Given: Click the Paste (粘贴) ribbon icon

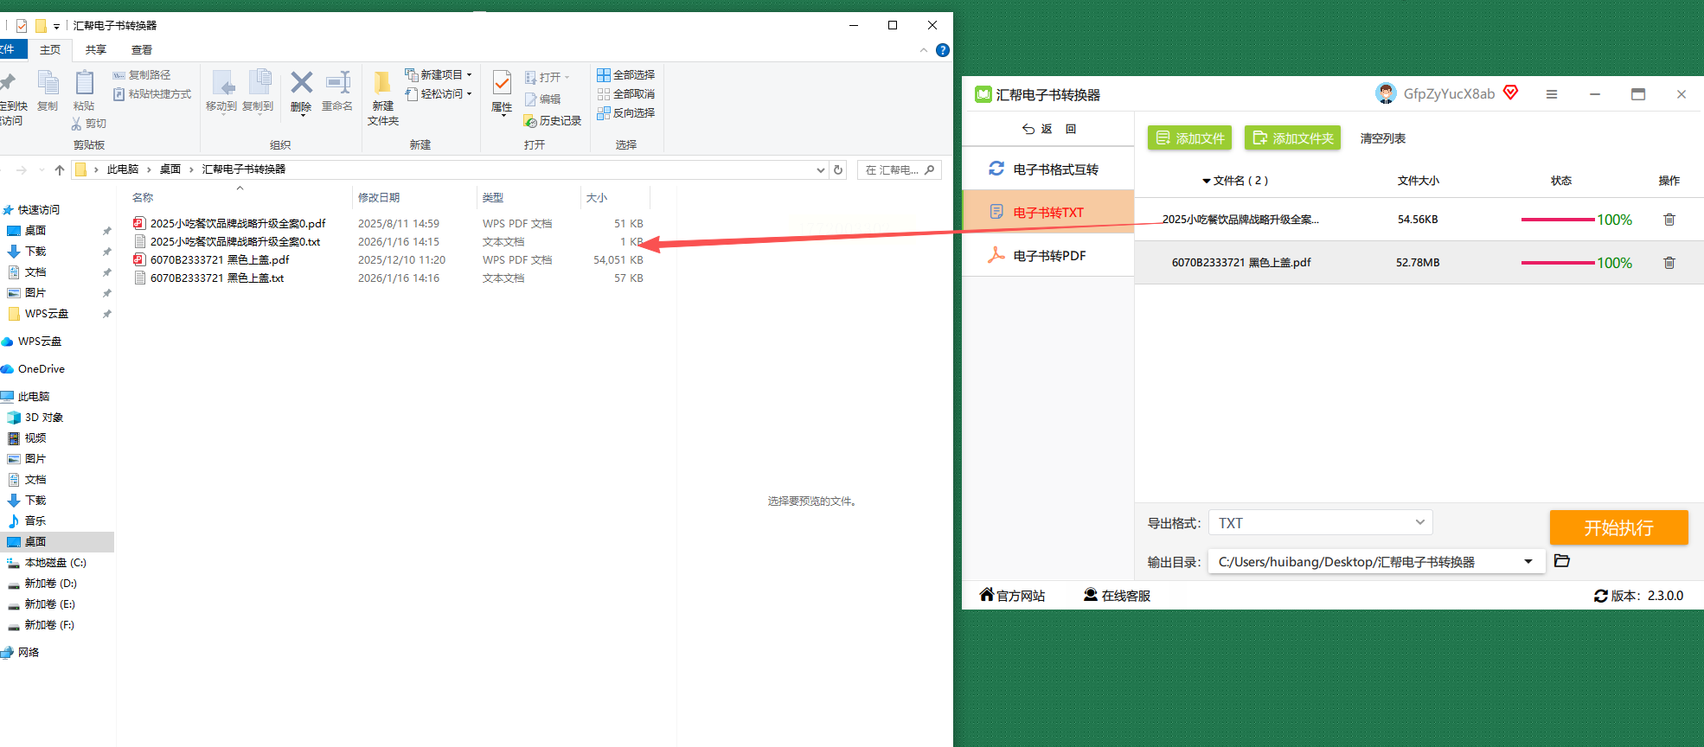Looking at the screenshot, I should [84, 92].
